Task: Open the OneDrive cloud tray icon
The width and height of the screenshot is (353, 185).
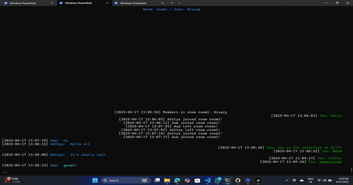Action: (x=302, y=180)
